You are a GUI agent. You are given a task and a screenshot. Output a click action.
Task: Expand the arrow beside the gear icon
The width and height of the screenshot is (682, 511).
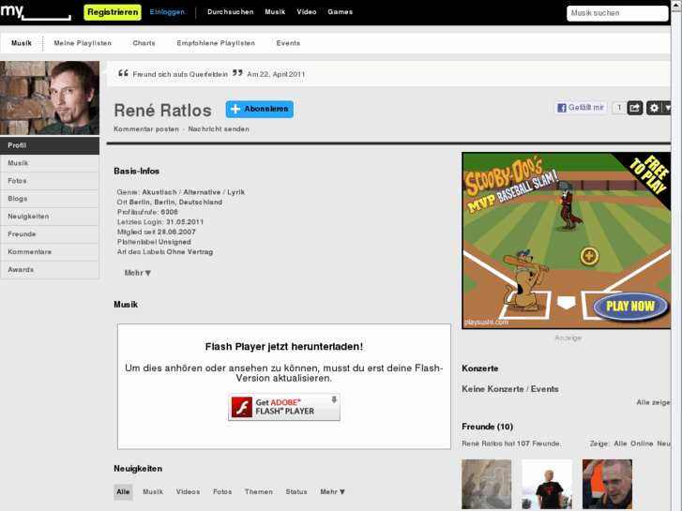tap(667, 108)
